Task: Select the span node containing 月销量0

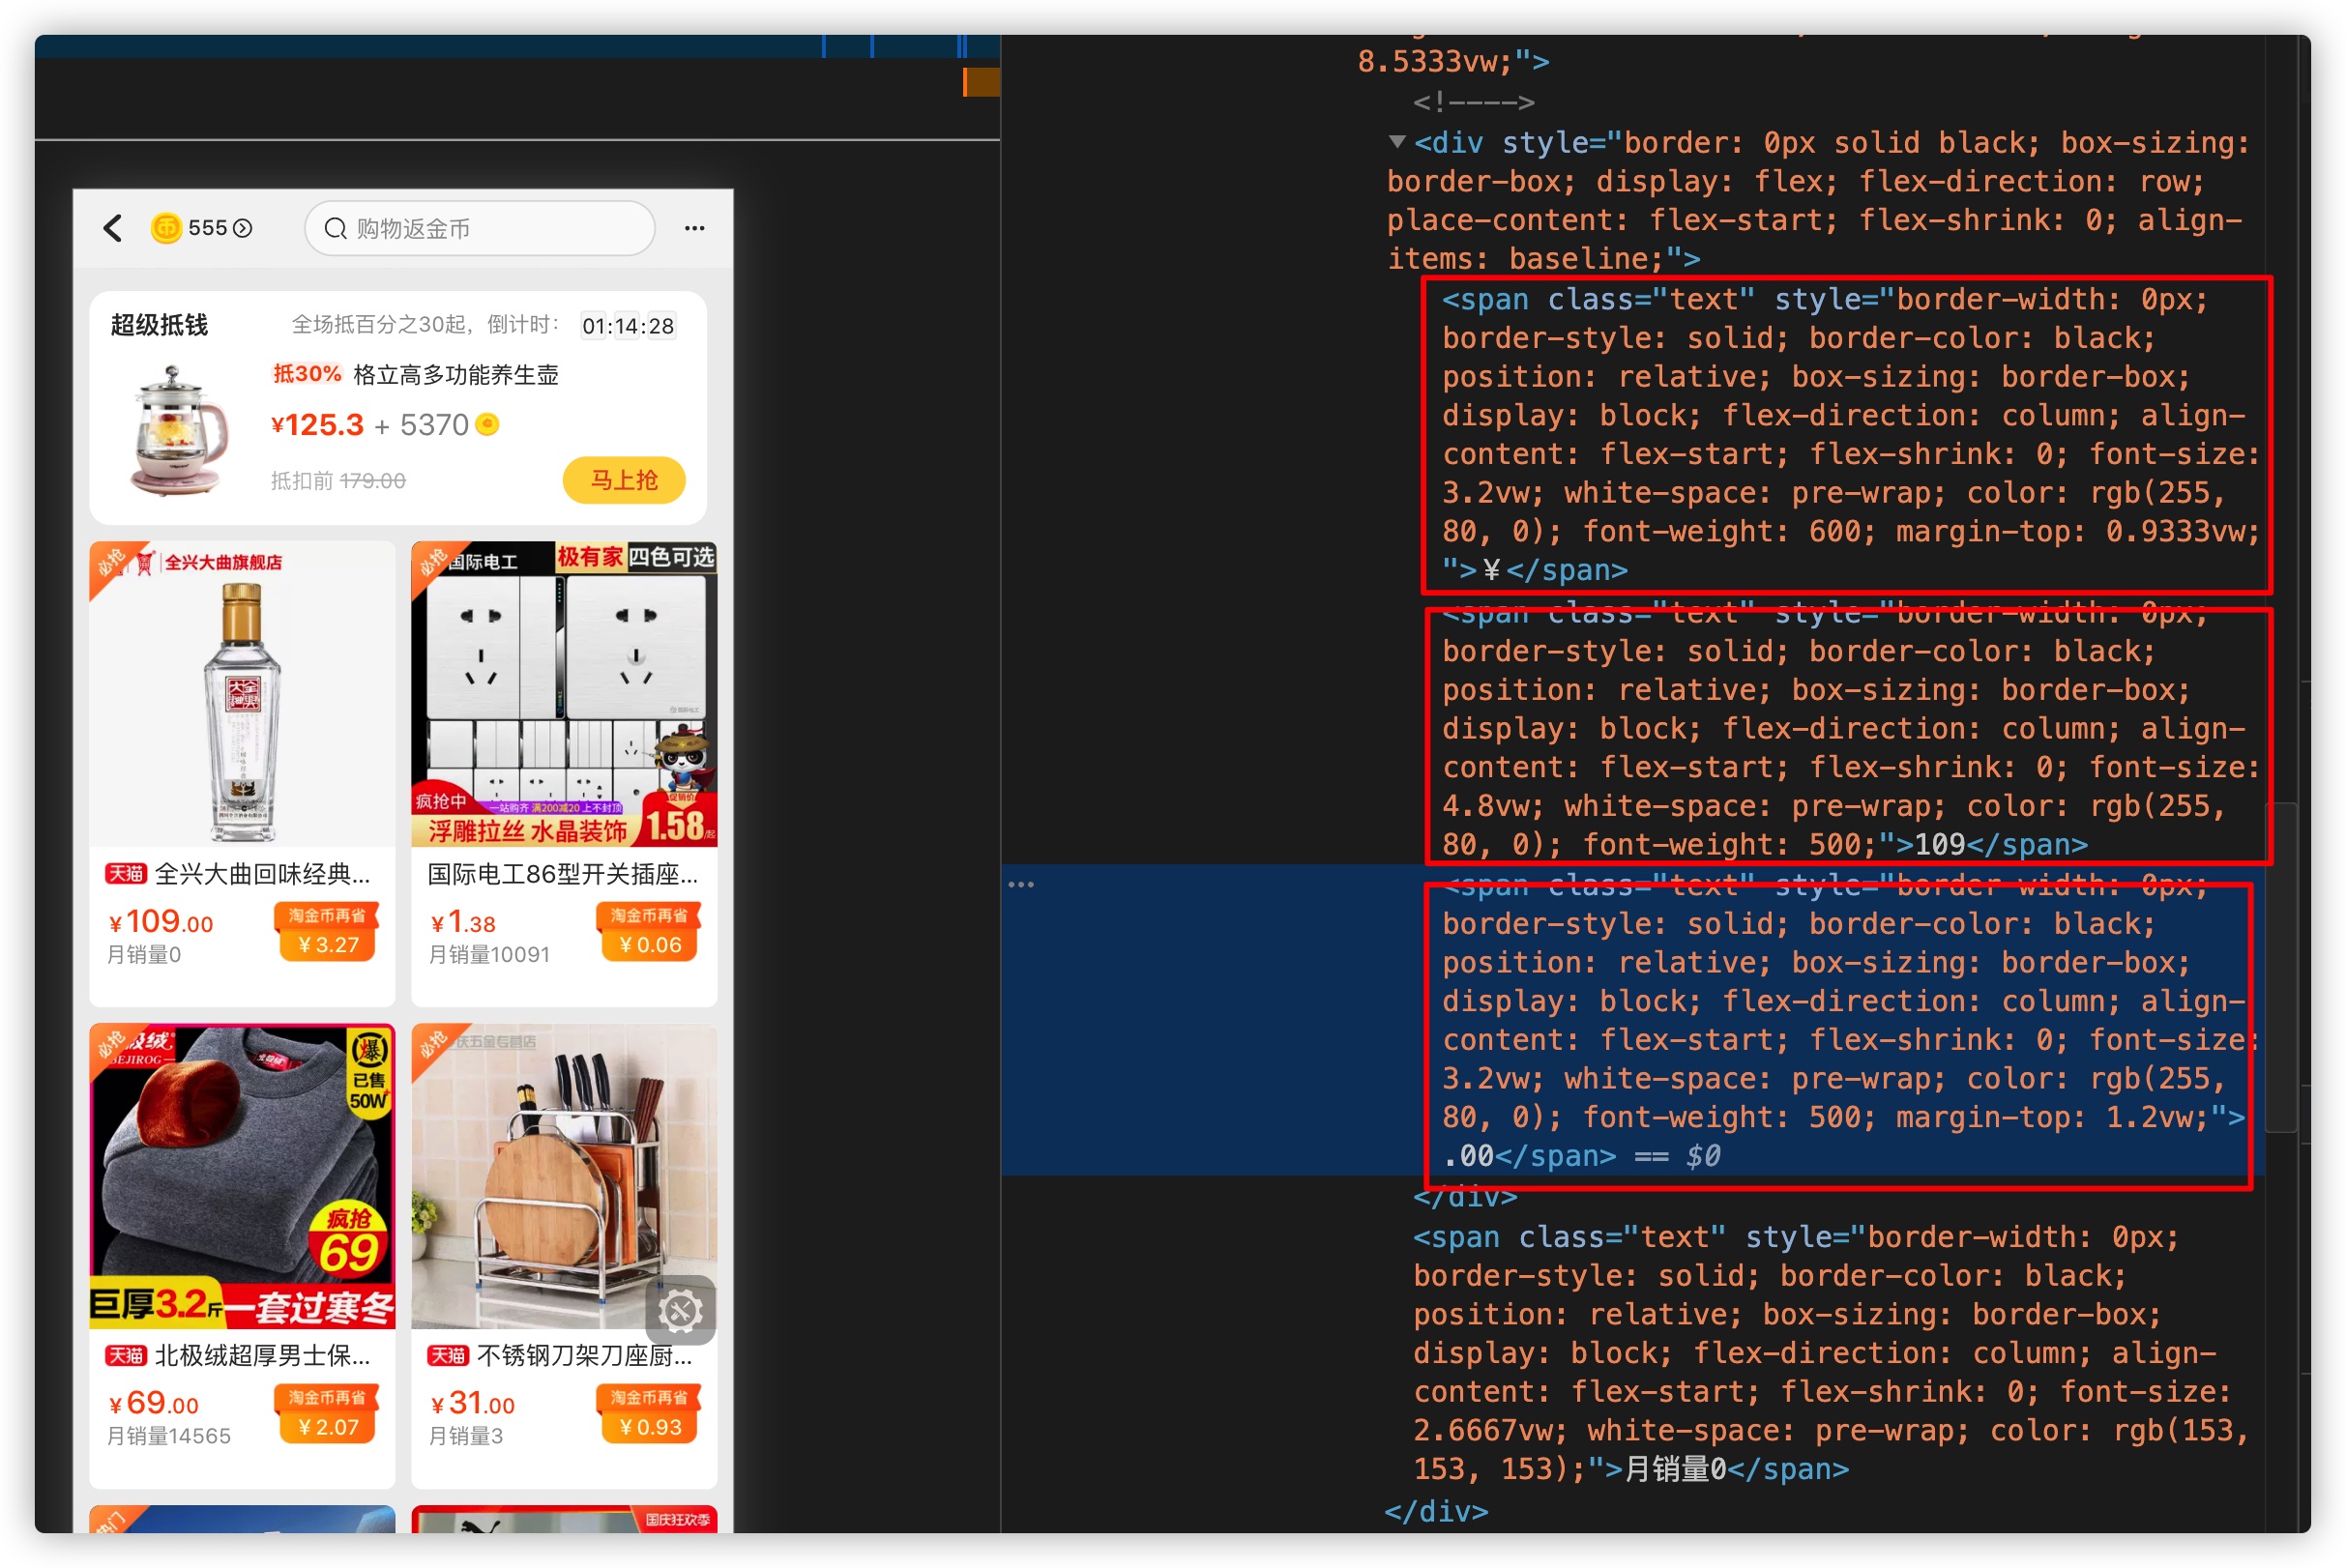Action: point(1830,1353)
